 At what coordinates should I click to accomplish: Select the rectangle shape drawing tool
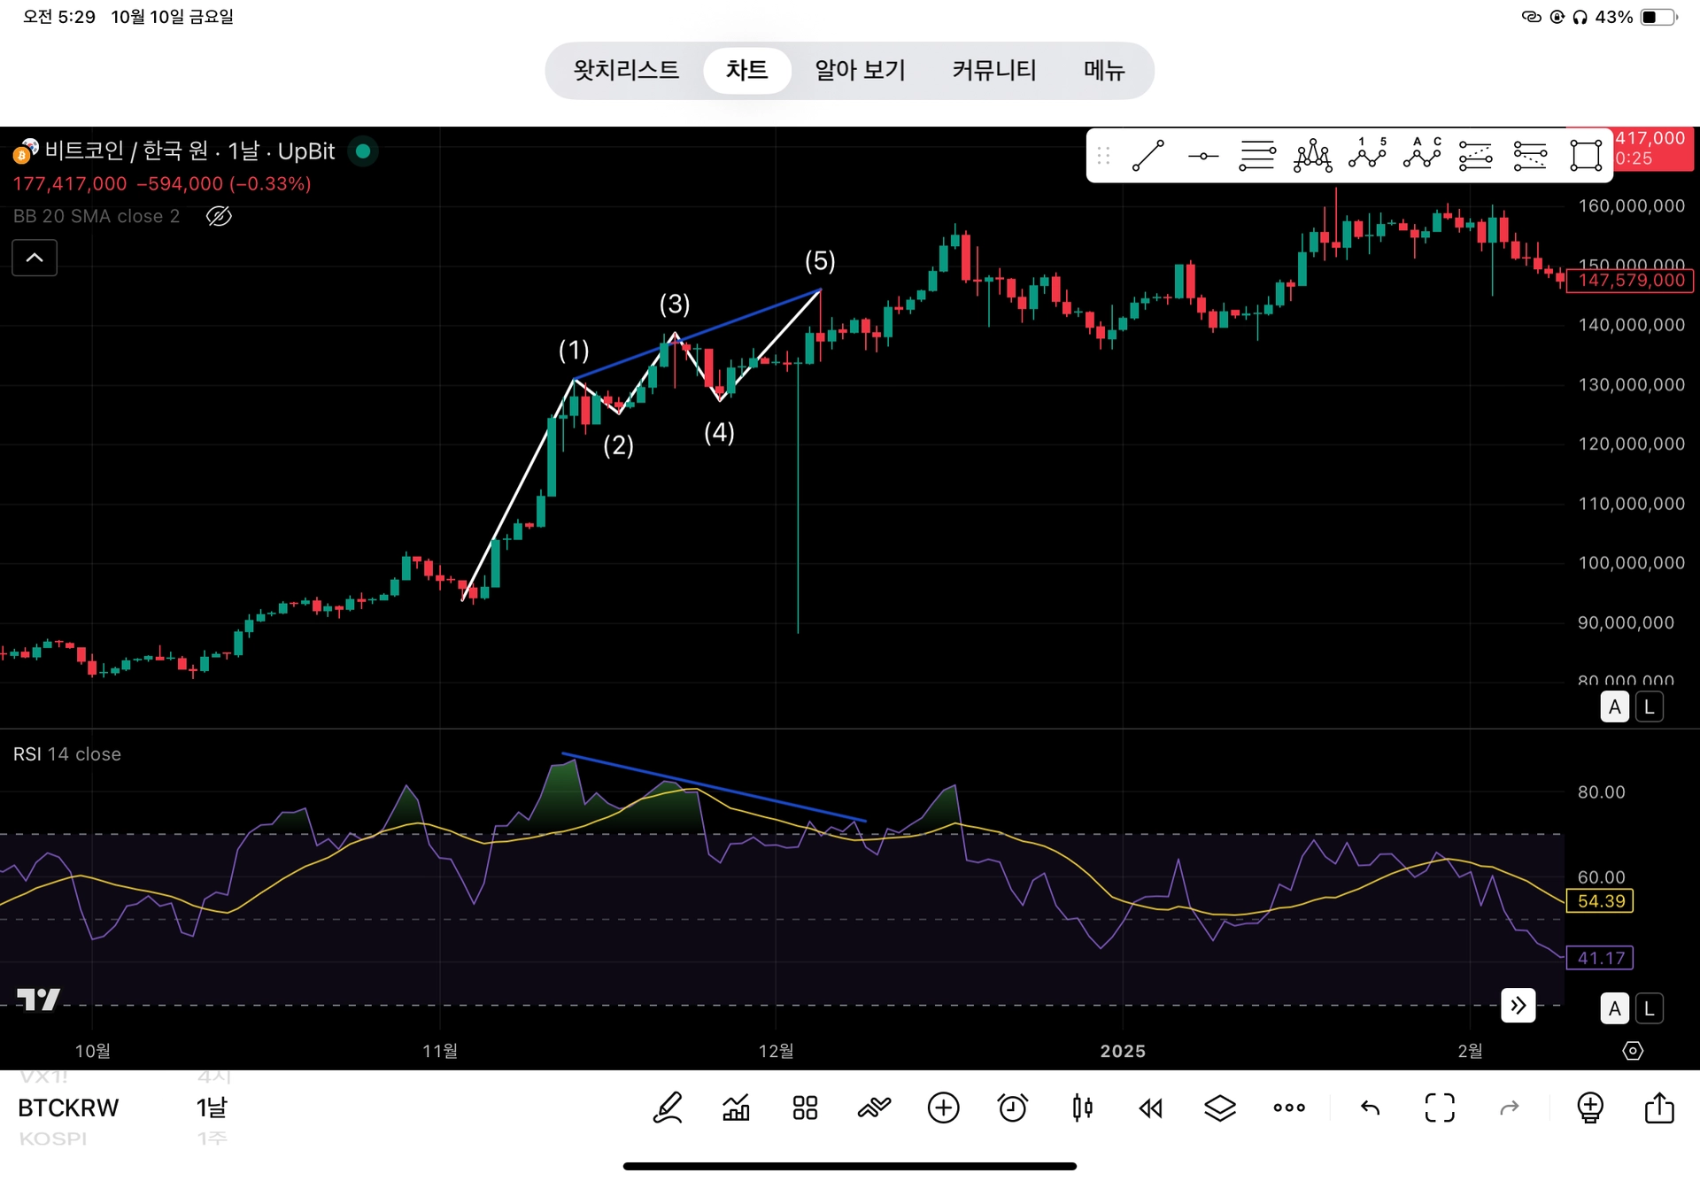tap(1585, 156)
